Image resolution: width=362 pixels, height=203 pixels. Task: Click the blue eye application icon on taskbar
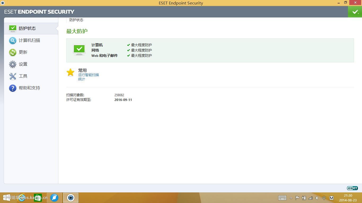[70, 197]
